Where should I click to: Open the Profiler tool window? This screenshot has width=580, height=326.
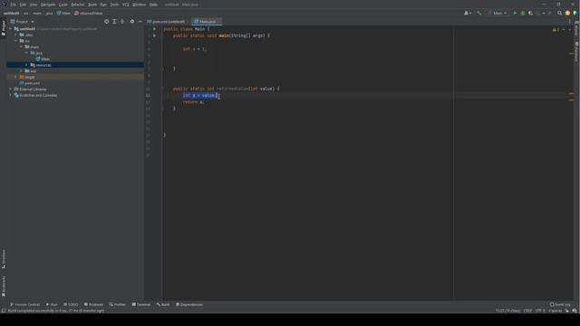coord(117,304)
